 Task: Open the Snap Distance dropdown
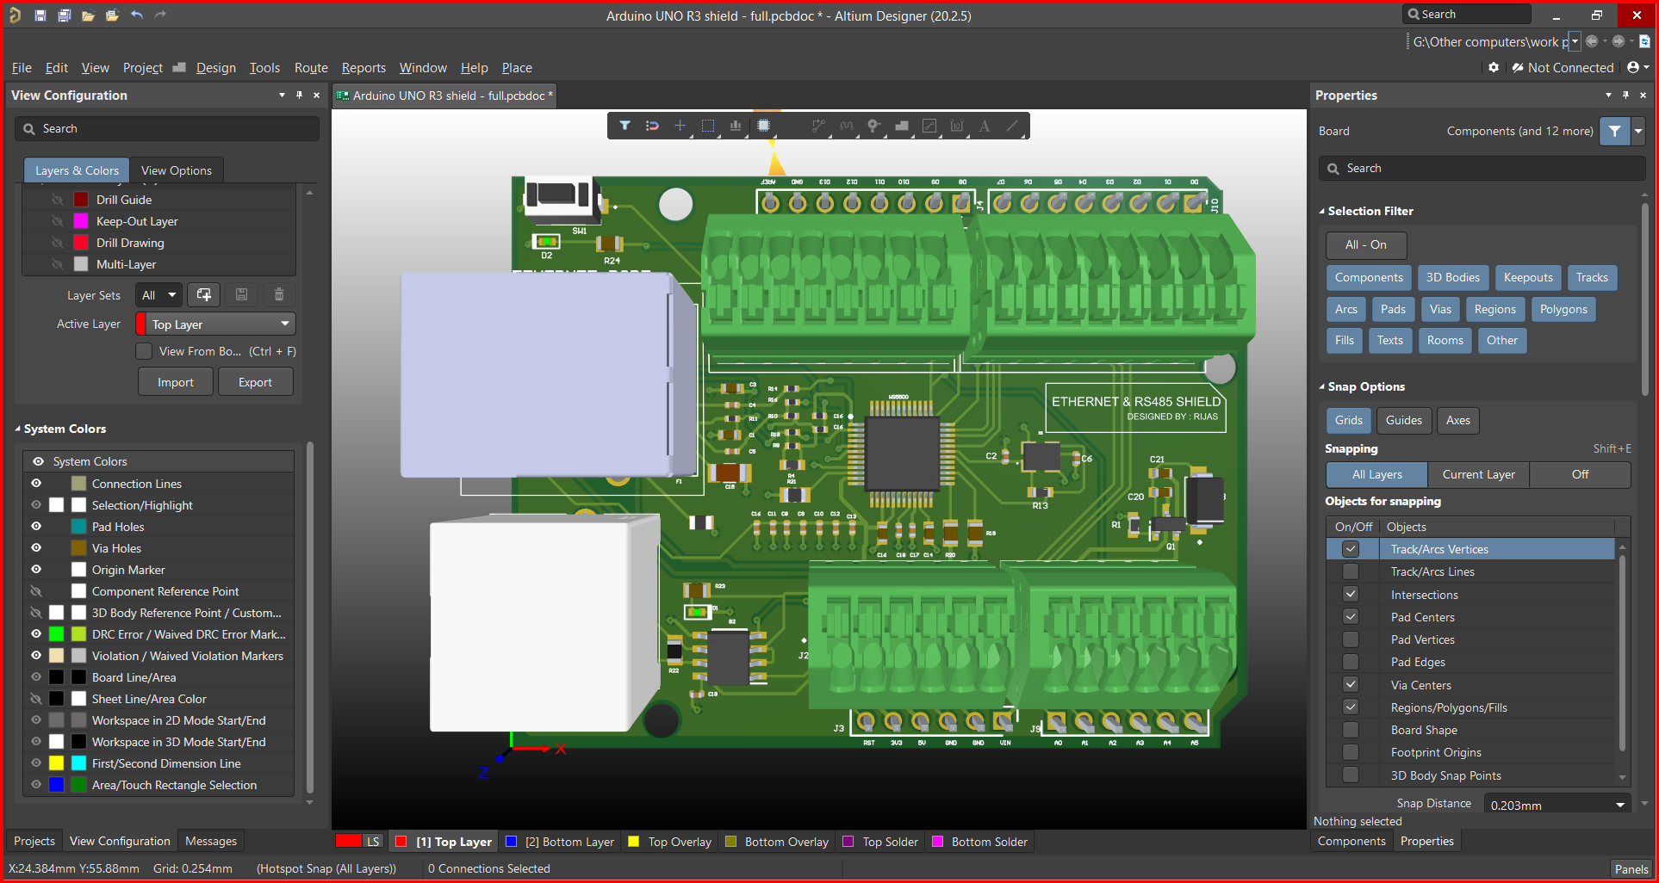[x=1557, y=805]
